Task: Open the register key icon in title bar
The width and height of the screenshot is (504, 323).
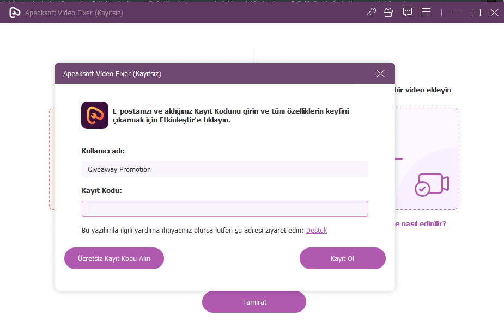Action: [371, 13]
